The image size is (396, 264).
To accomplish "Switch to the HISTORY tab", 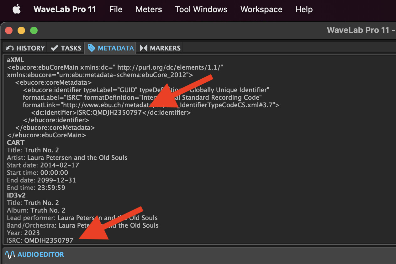I will tap(30, 48).
